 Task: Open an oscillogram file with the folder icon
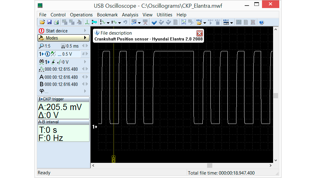(x=42, y=22)
